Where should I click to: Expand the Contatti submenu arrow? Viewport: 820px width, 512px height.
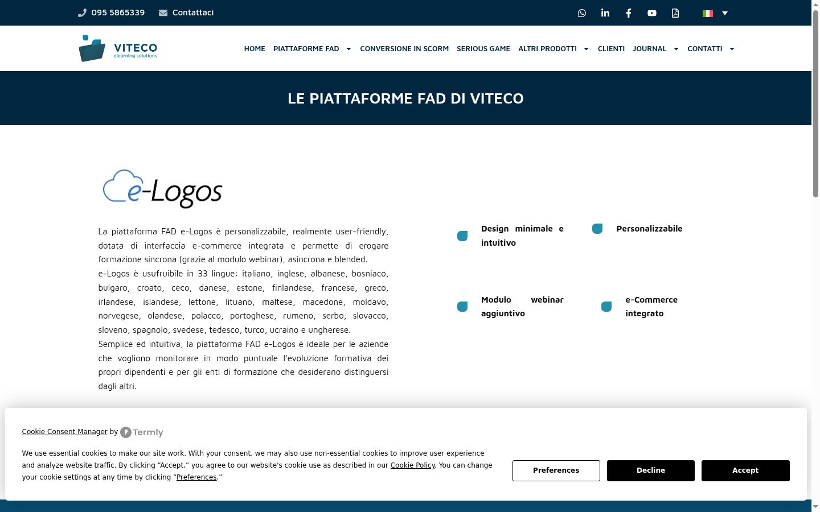tap(732, 49)
